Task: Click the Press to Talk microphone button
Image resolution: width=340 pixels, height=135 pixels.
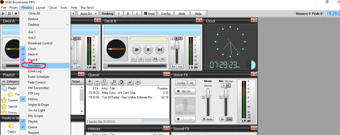Action: [185, 106]
